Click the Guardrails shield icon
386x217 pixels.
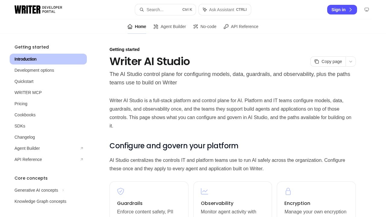(121, 191)
